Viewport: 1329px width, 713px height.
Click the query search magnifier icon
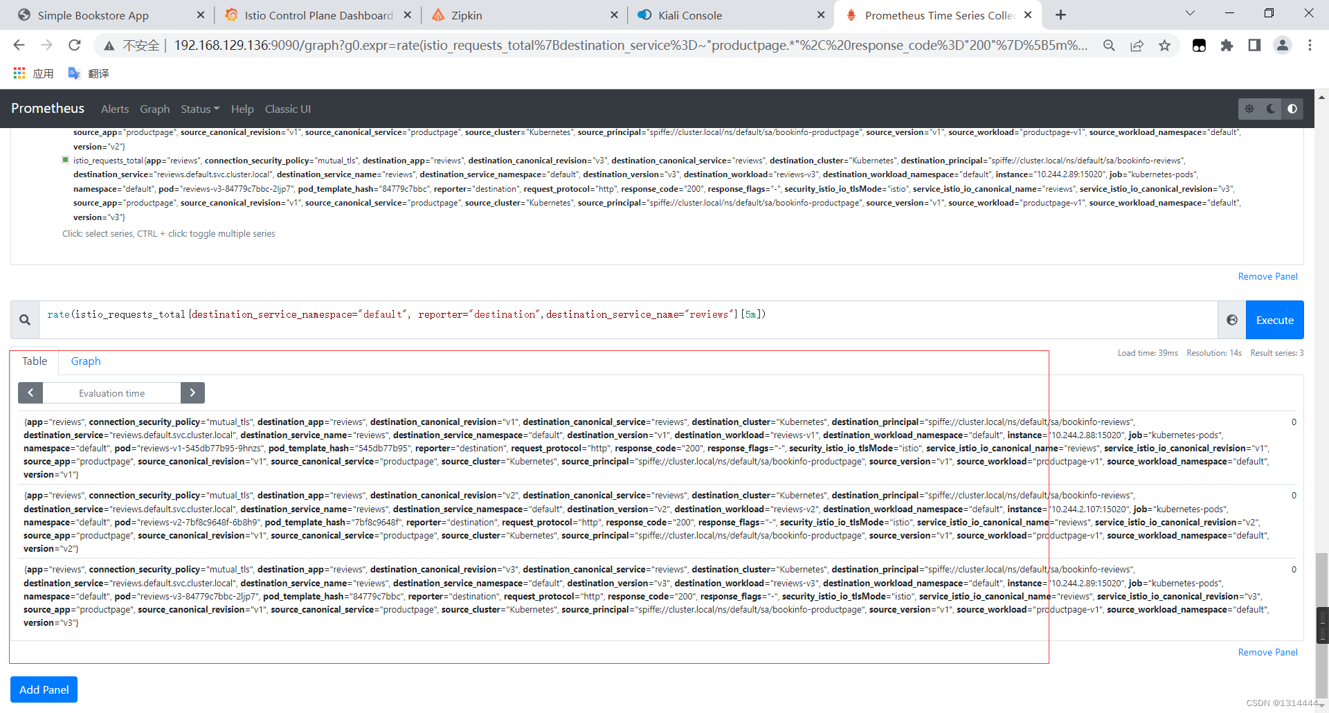coord(25,320)
